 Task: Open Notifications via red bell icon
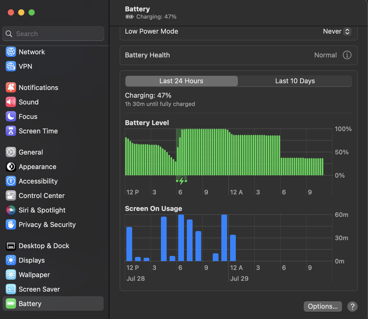(11, 88)
